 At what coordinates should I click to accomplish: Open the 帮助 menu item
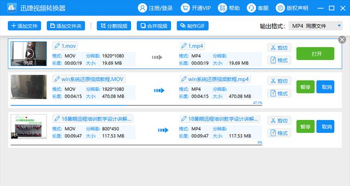tap(229, 8)
